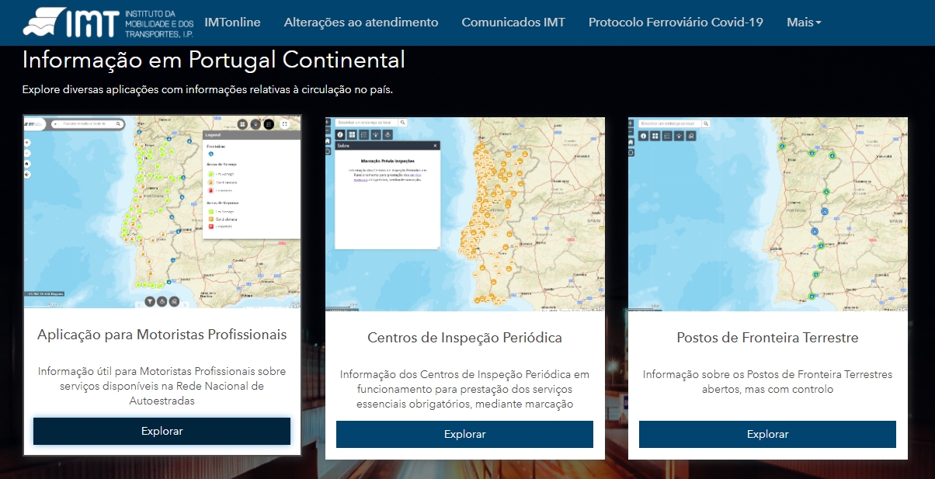Click the search field on Centros de Inspeção map
This screenshot has height=479, width=935.
point(367,123)
